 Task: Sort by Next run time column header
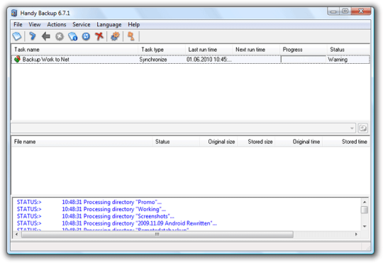[x=256, y=50]
